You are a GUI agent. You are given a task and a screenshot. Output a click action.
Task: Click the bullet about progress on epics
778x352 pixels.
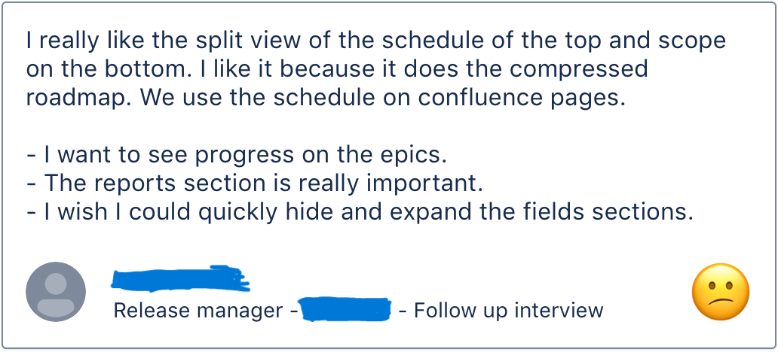tap(237, 155)
